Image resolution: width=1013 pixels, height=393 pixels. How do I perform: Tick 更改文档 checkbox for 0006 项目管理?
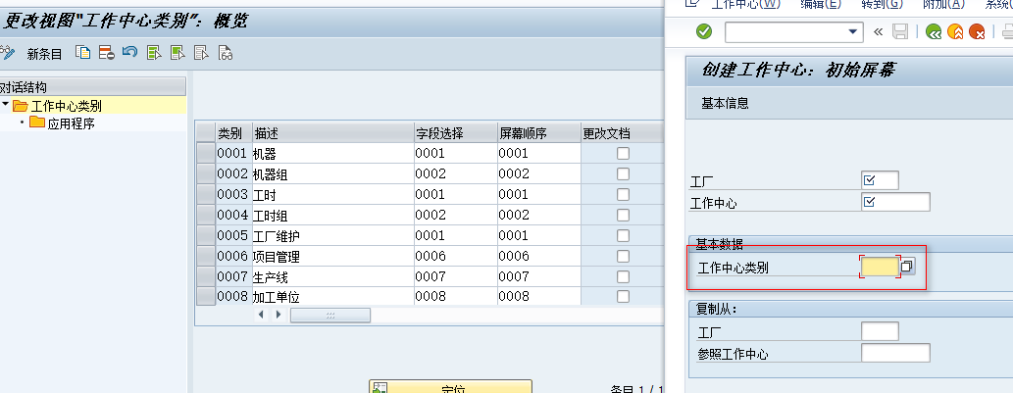pyautogui.click(x=623, y=256)
